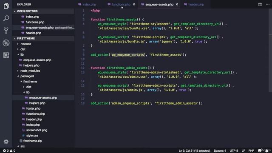
Task: Click 'admin_enqueue_scripts' string on line 18
Action: (x=131, y=103)
